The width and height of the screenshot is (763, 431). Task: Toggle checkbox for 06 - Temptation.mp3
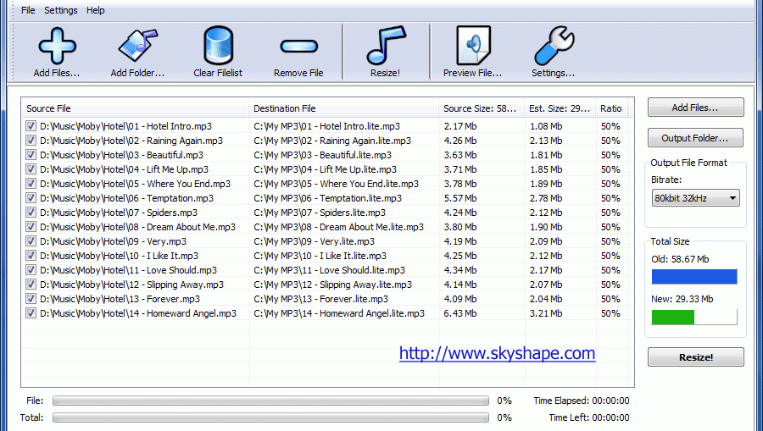coord(31,198)
